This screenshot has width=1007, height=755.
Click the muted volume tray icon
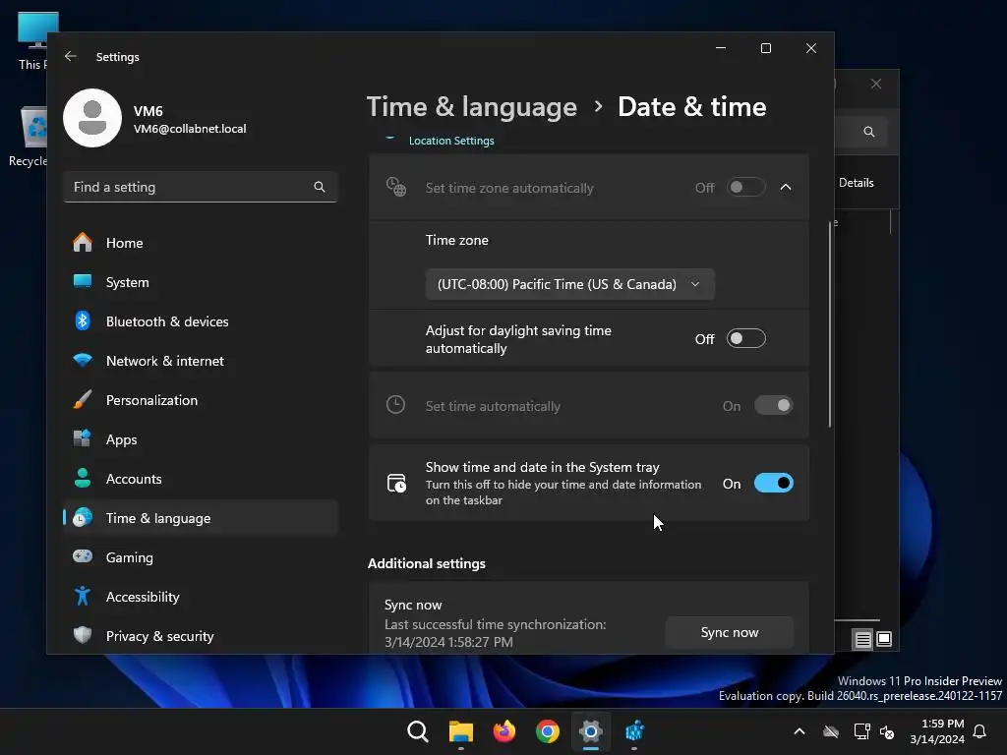pos(888,731)
